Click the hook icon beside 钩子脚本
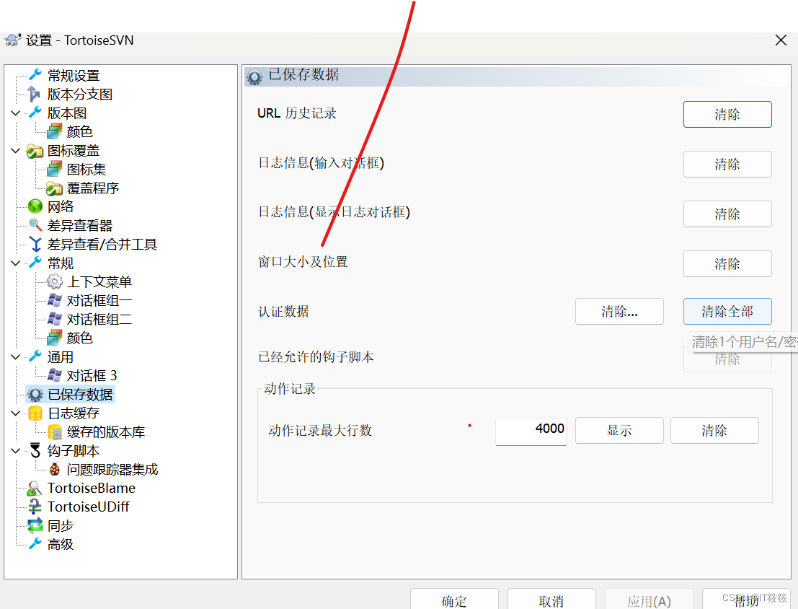798x609 pixels. pyautogui.click(x=35, y=450)
